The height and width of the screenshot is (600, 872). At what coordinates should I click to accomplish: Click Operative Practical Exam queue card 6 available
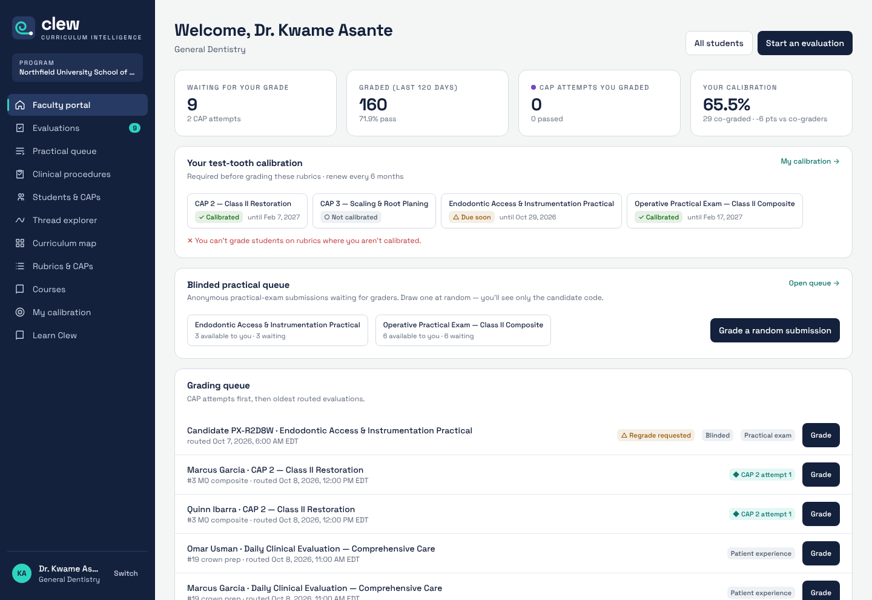463,330
